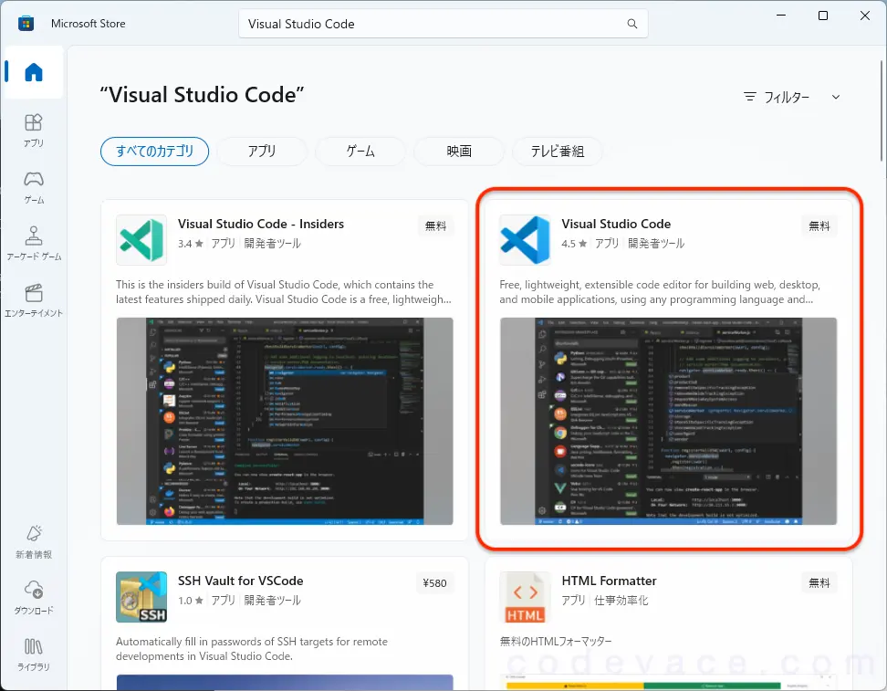This screenshot has height=691, width=887.
Task: Select the 映画 category chip
Action: point(459,152)
